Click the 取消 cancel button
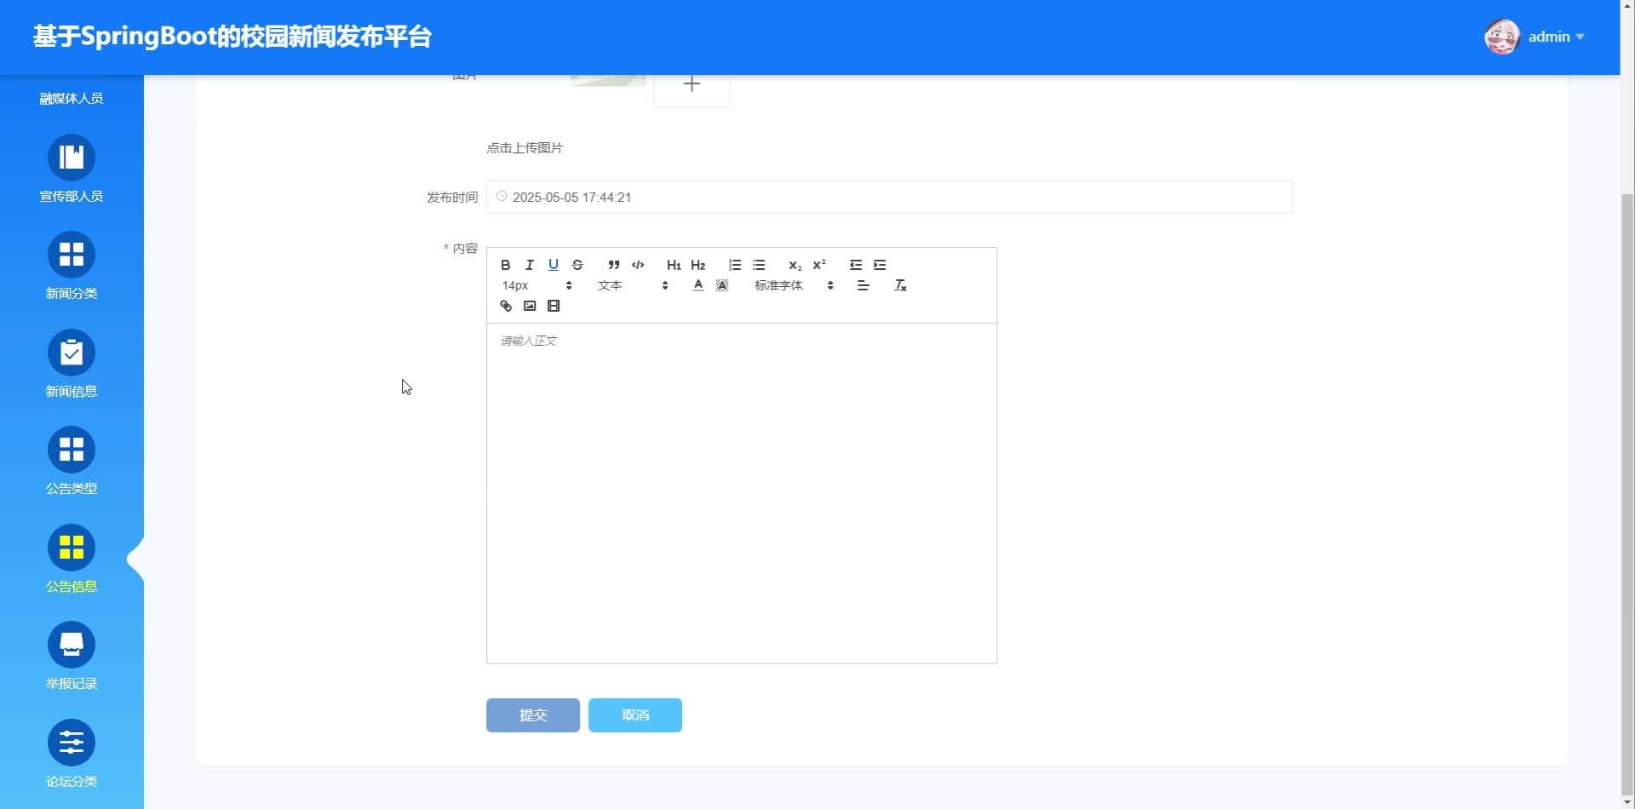The width and height of the screenshot is (1635, 809). (635, 715)
